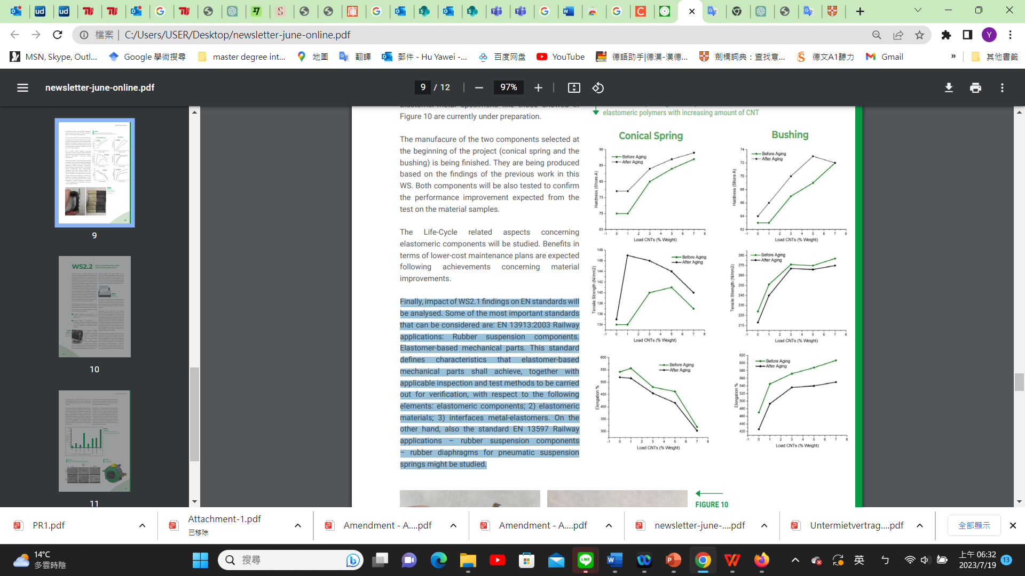The image size is (1025, 576).
Task: Expand PR1.pdf download options chevron
Action: pyautogui.click(x=142, y=525)
